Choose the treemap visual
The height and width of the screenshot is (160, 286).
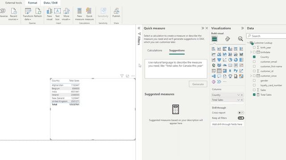(x=241, y=60)
